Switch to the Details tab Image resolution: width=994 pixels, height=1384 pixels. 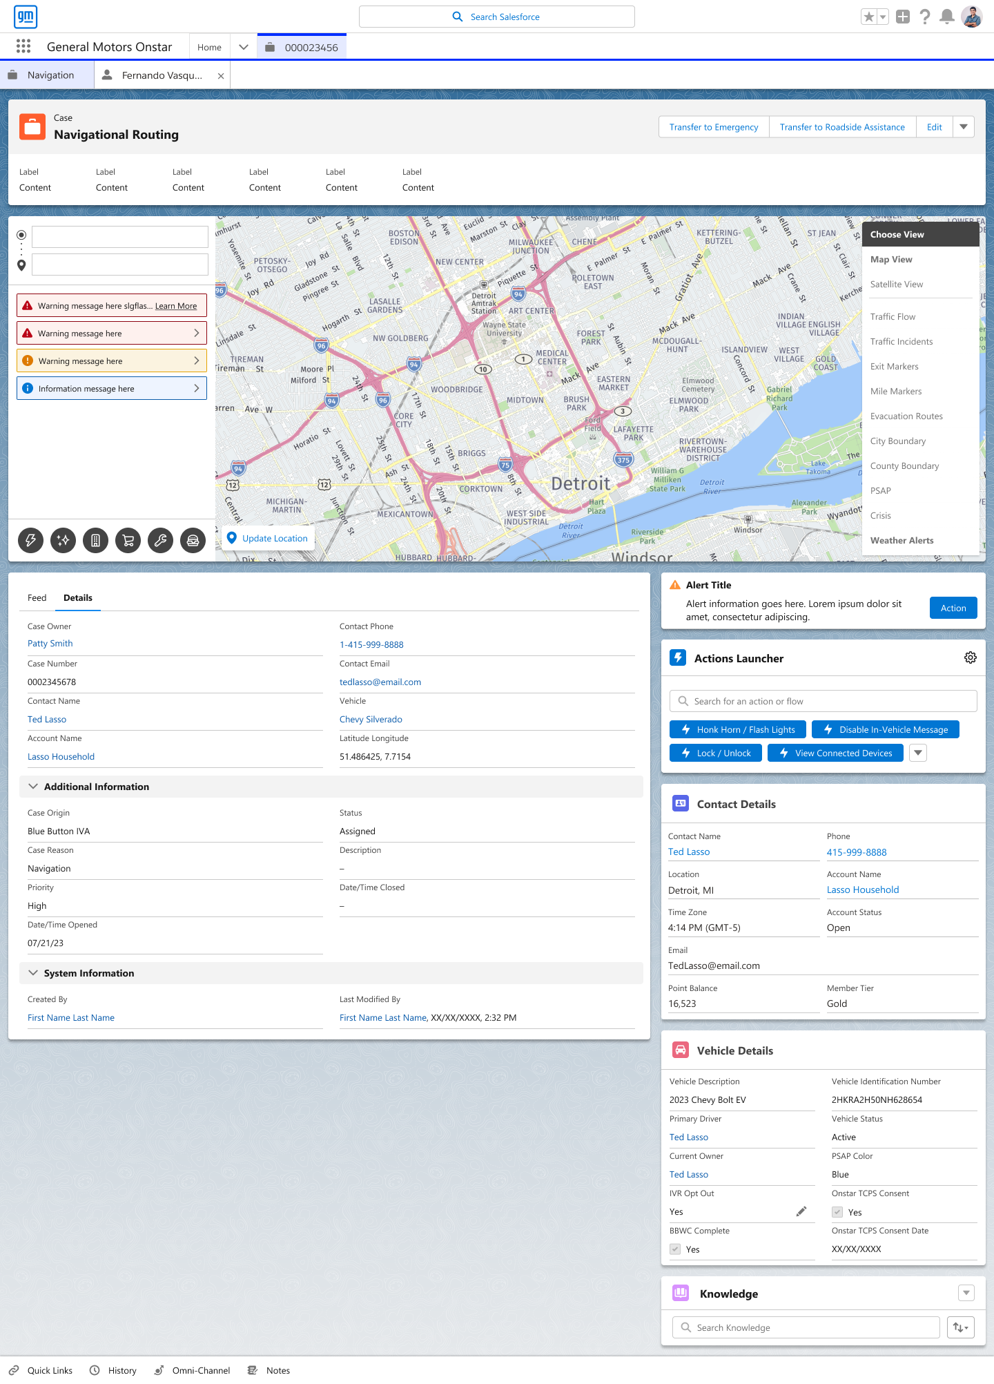coord(78,597)
